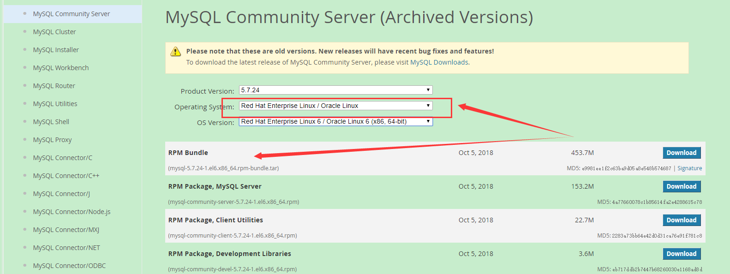Screen dimensions: 730x274
Task: Open MySQL Cluster sidebar link
Action: click(x=54, y=32)
